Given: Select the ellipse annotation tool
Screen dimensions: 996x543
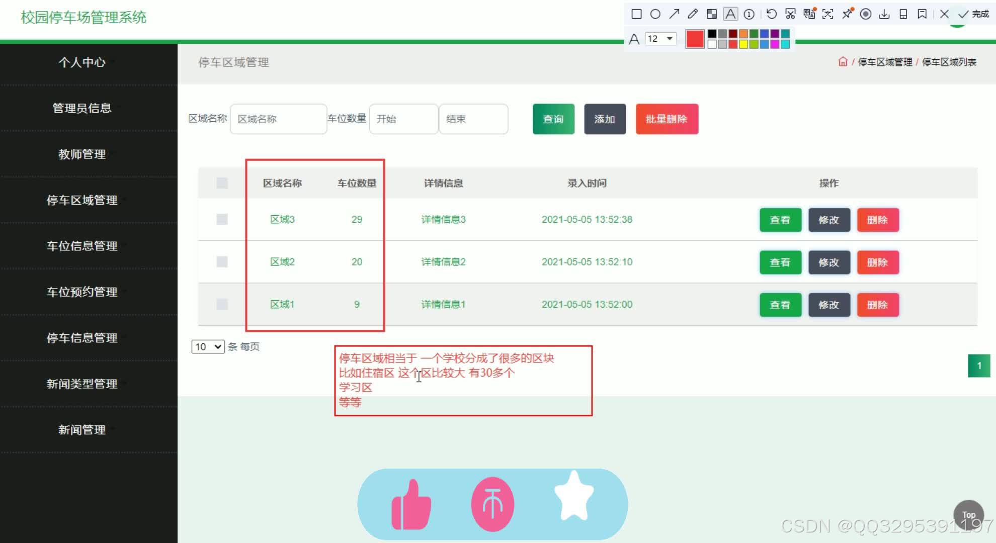Looking at the screenshot, I should [x=655, y=14].
